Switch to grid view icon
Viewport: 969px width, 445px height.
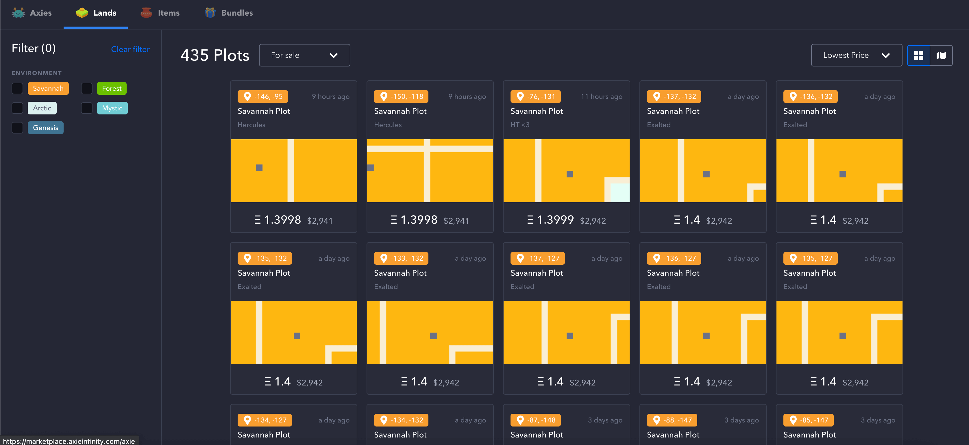tap(918, 55)
